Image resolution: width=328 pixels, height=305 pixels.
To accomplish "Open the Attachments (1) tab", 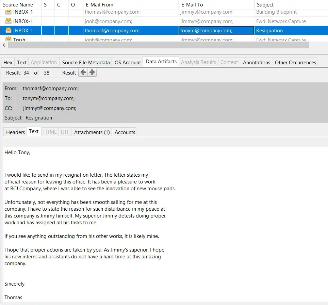I will pos(91,132).
